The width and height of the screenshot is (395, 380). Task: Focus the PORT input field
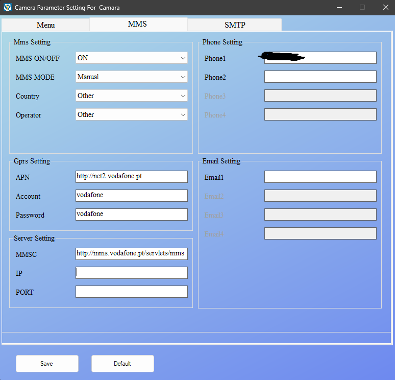[132, 292]
